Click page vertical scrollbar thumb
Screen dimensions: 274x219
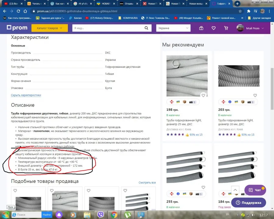point(272,89)
